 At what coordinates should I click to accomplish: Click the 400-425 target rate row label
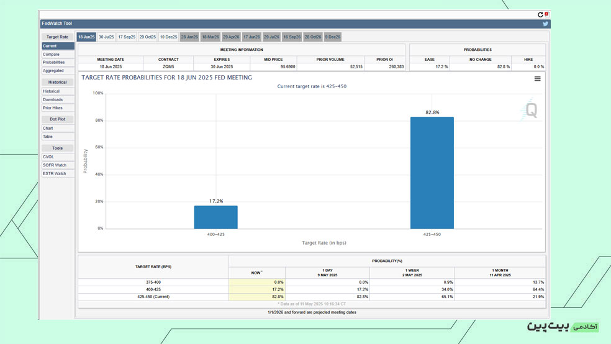pos(153,289)
